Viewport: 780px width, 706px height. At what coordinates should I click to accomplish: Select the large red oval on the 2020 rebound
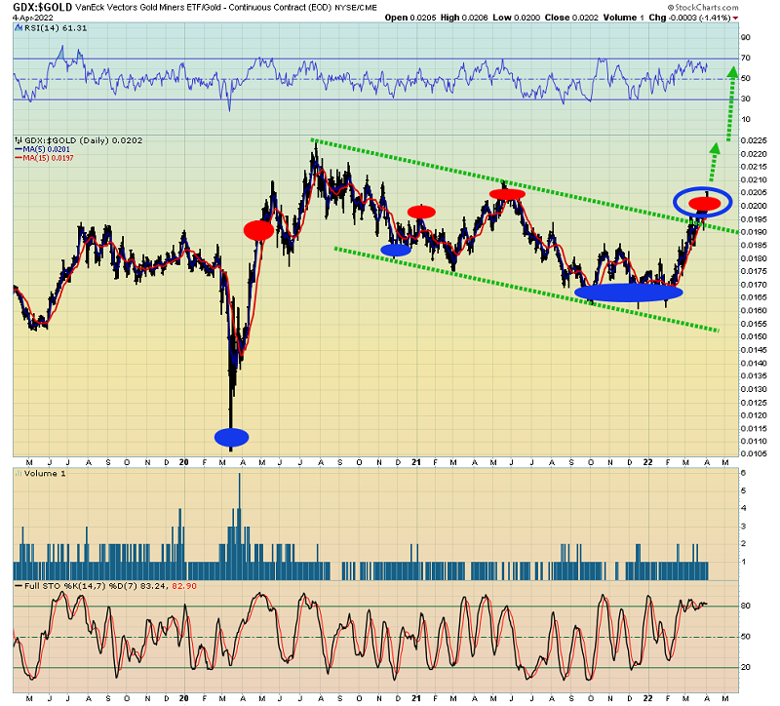(258, 230)
